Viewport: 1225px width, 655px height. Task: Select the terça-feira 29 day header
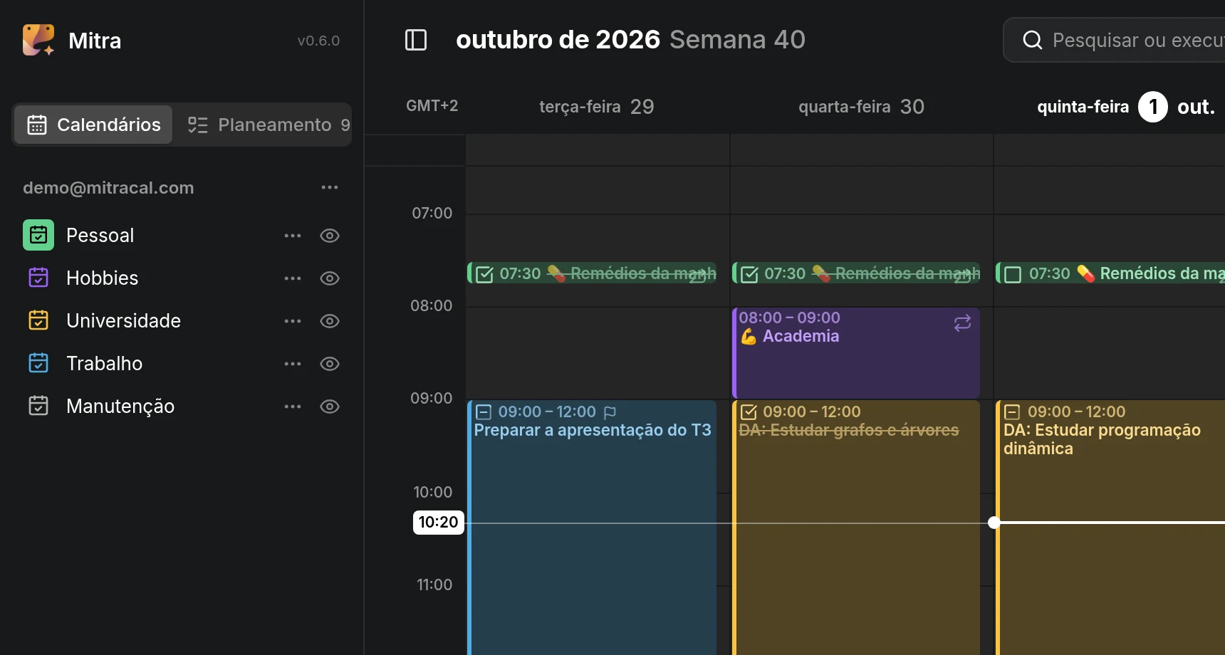coord(597,107)
